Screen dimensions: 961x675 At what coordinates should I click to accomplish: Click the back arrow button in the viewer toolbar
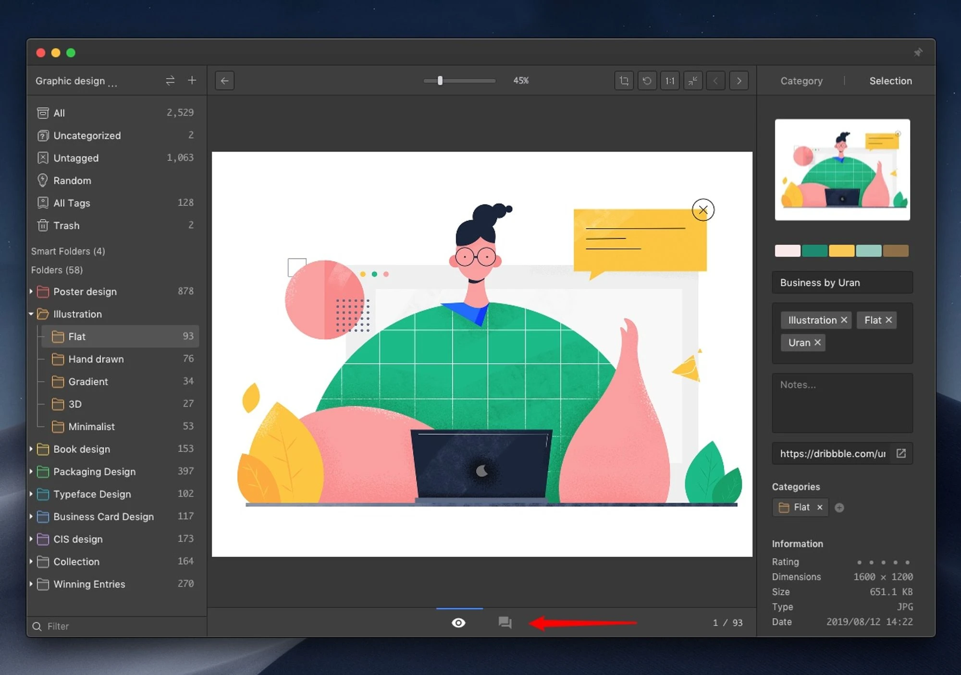point(224,81)
